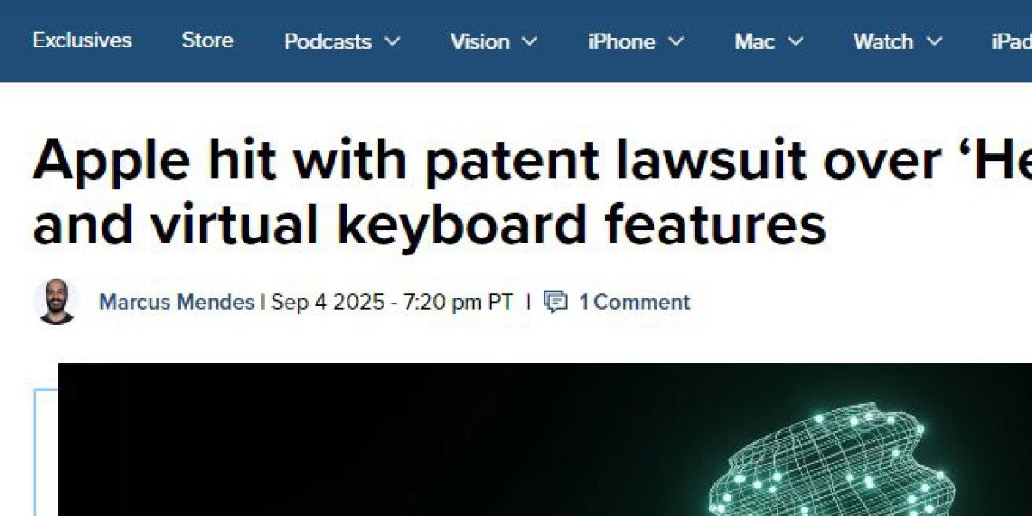This screenshot has height=516, width=1032.
Task: Click the comment bubble icon
Action: pos(556,303)
